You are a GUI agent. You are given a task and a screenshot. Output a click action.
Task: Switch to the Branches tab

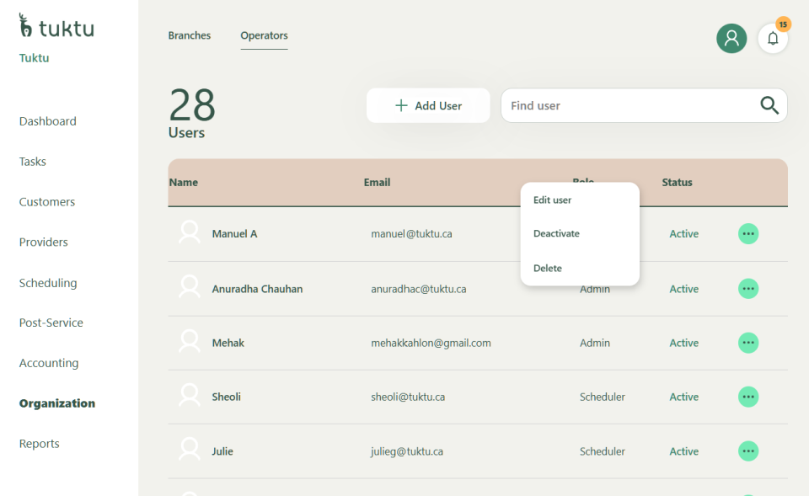pos(190,35)
